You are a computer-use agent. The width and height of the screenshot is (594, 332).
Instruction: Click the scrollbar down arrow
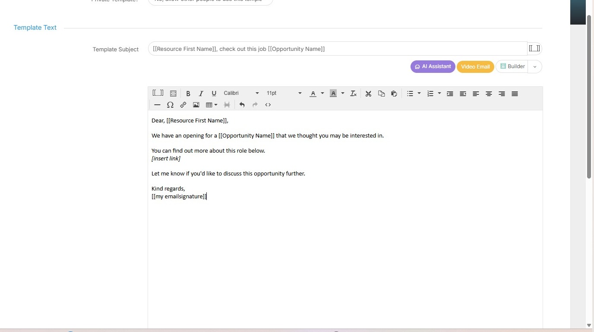click(589, 326)
